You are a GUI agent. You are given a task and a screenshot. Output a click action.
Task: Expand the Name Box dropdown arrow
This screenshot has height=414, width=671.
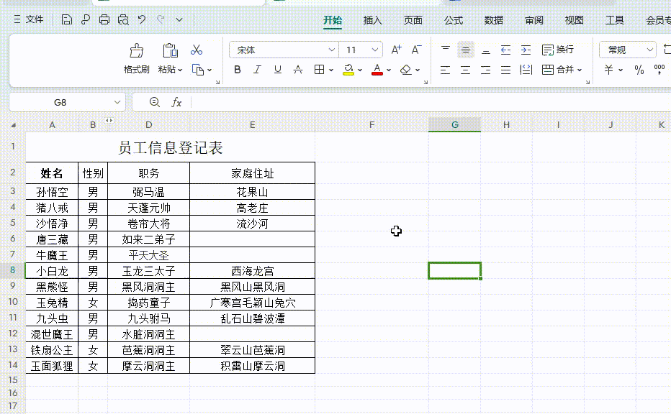[117, 102]
